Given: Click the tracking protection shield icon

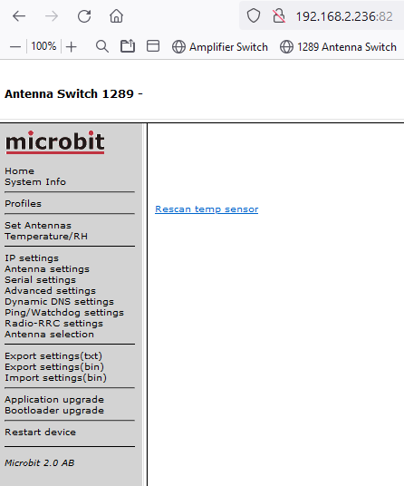Looking at the screenshot, I should click(254, 15).
